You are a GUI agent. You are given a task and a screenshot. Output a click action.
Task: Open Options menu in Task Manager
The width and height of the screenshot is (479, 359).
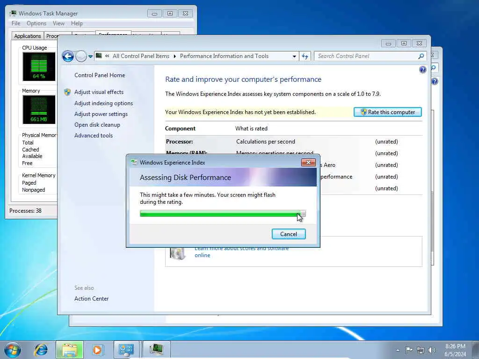click(36, 23)
